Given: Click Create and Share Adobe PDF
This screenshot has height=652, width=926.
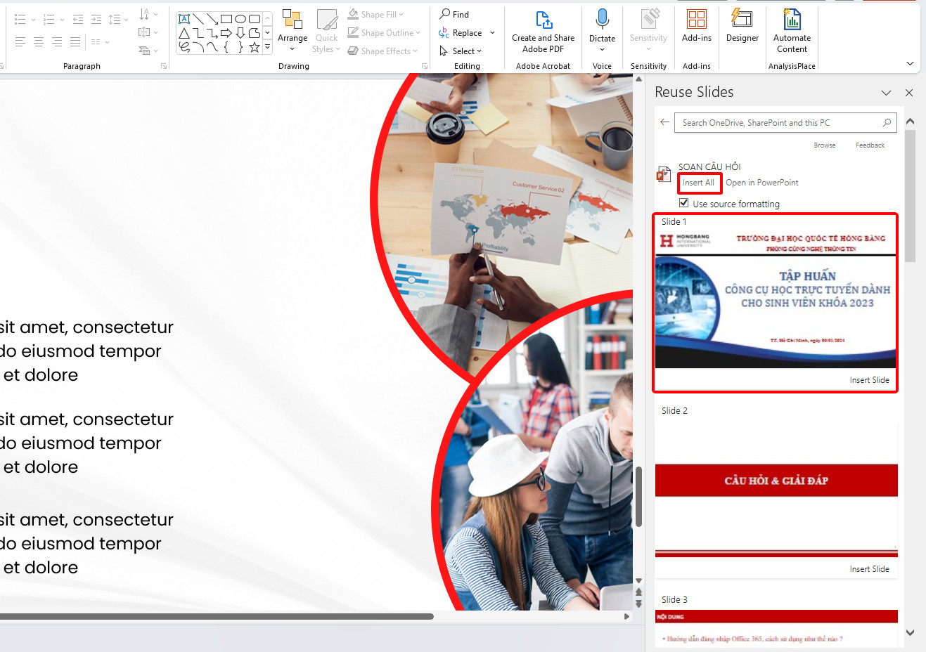Looking at the screenshot, I should pos(543,33).
